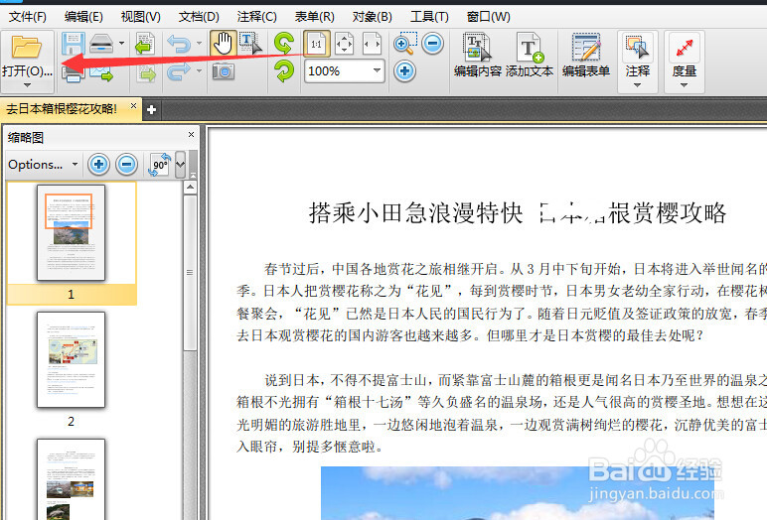Switch to Fit Width view
The image size is (767, 520).
[372, 44]
